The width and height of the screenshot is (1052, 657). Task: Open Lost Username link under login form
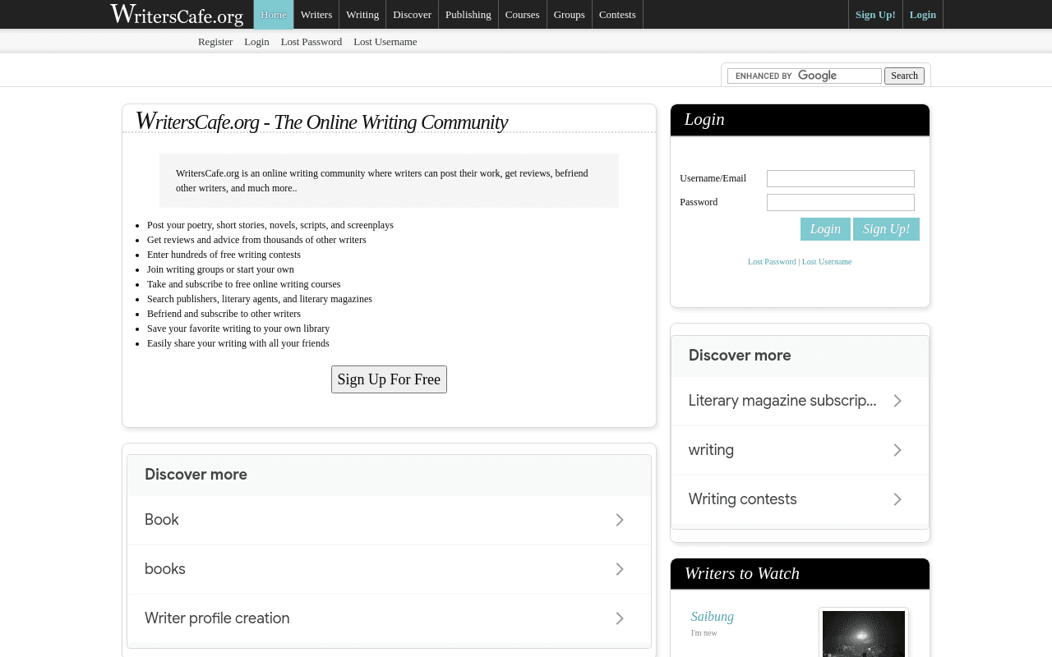tap(827, 262)
